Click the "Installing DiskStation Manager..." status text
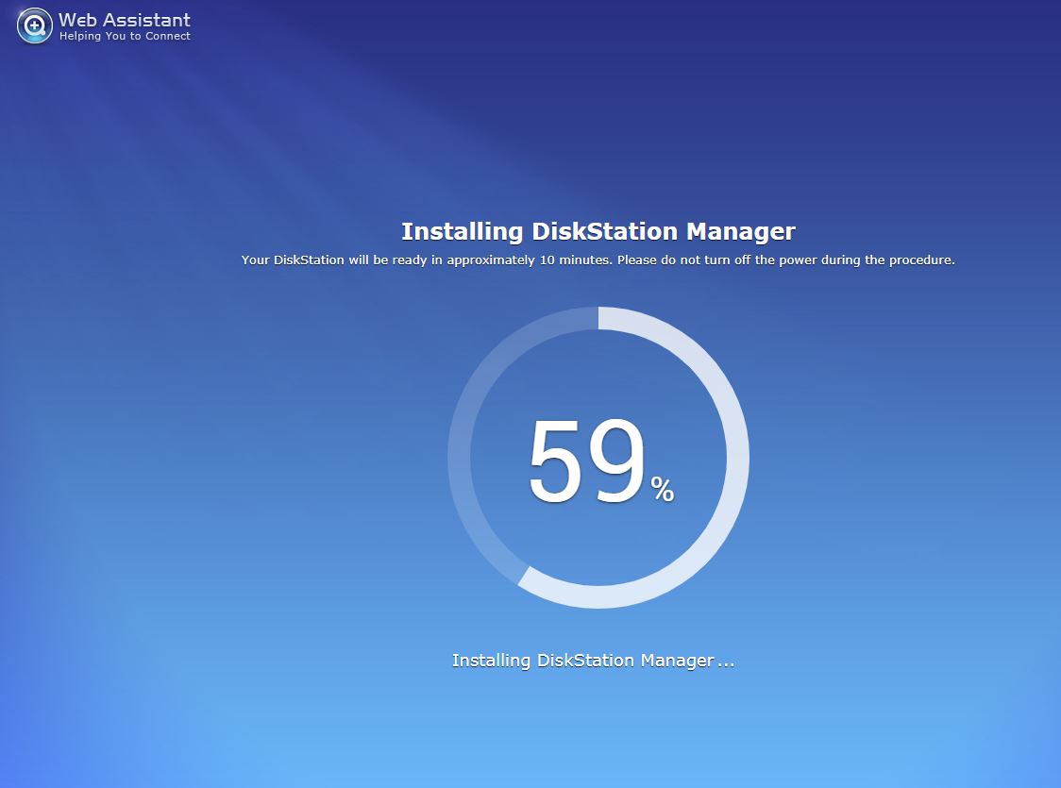 (x=594, y=661)
